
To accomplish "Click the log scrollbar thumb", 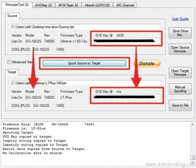I will [x=192, y=157].
